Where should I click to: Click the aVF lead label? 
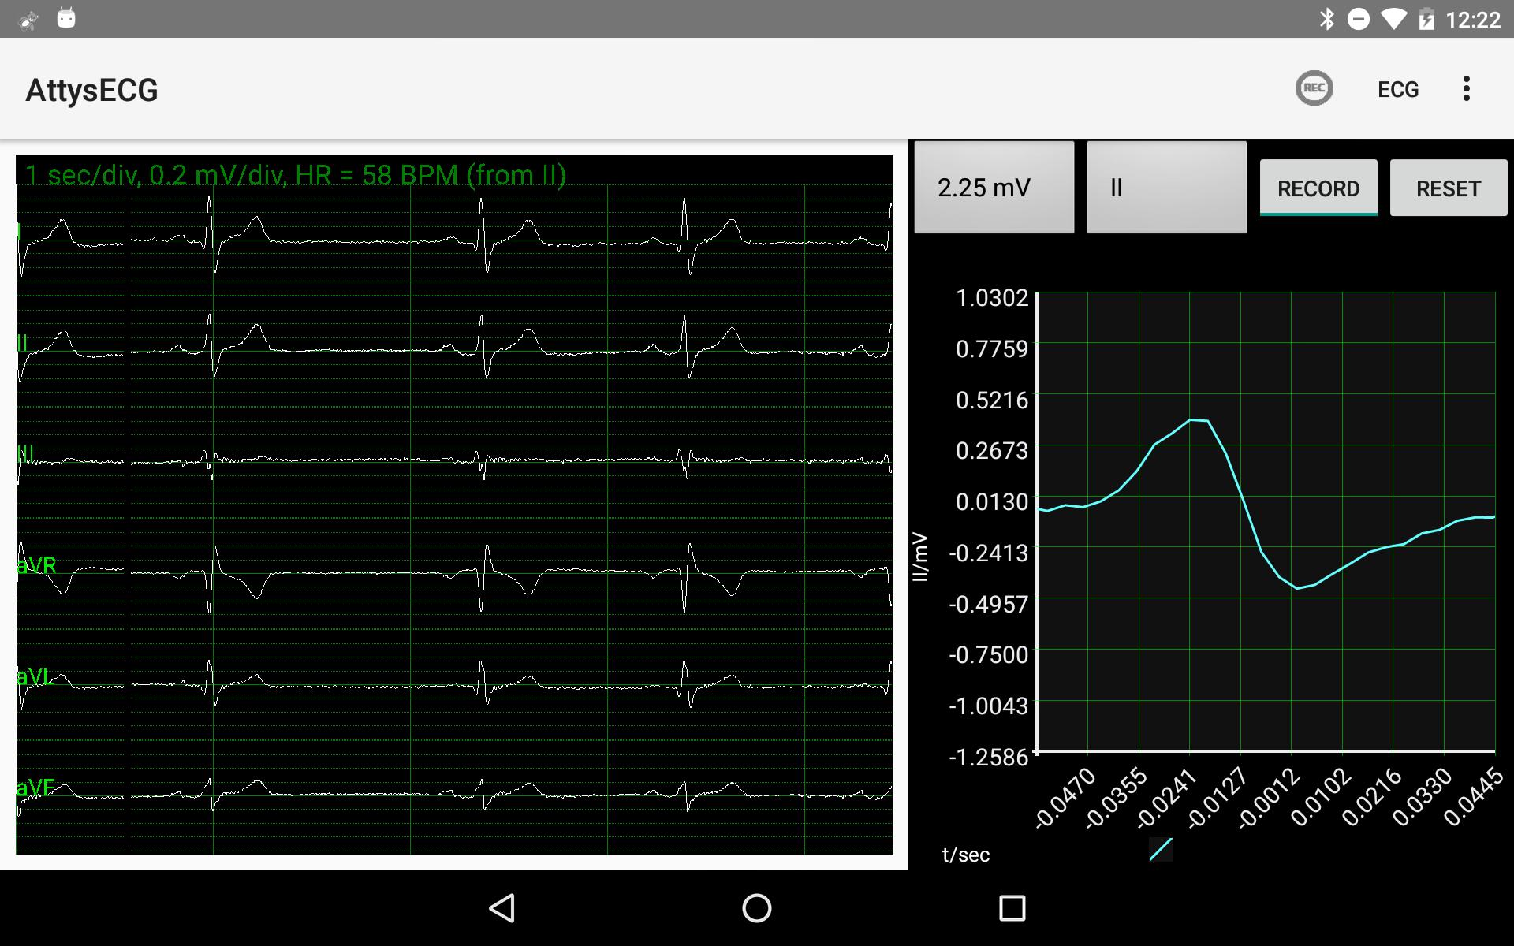point(36,788)
